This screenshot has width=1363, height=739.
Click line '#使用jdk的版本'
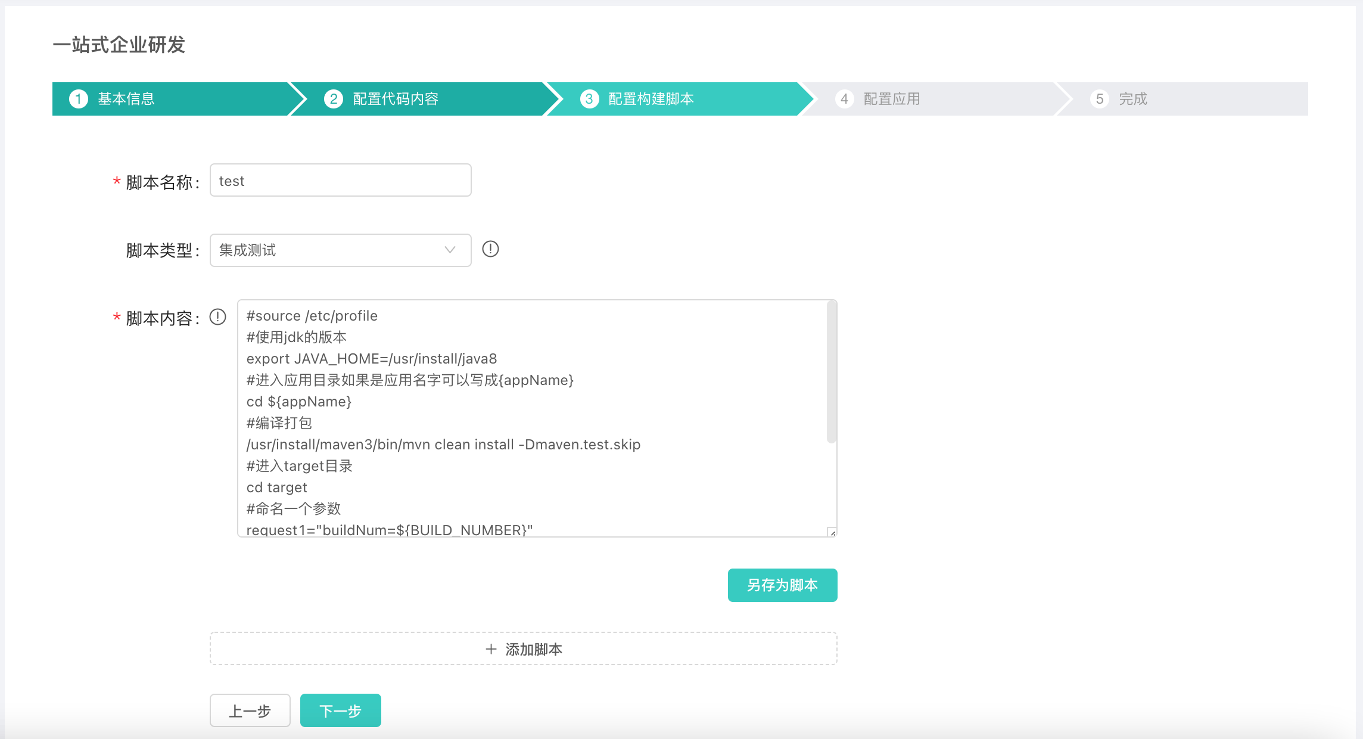297,337
